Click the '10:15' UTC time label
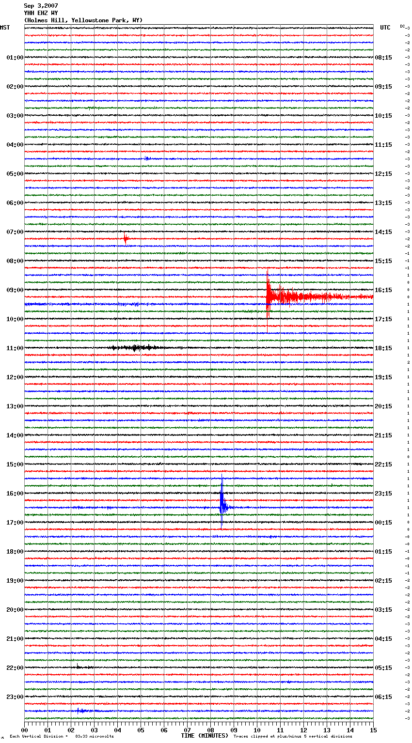 coord(383,116)
